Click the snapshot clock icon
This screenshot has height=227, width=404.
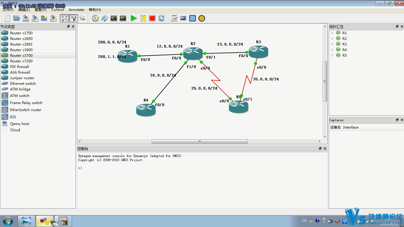95,18
